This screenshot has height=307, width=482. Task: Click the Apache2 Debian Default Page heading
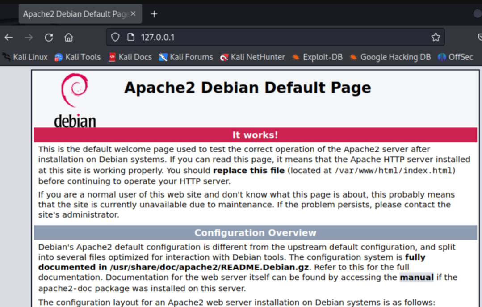(x=247, y=88)
